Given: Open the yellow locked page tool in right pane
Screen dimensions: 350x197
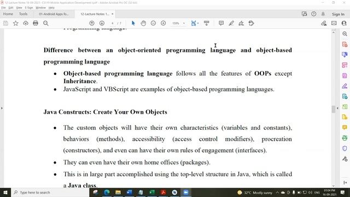Looking at the screenshot, I should click(x=345, y=117).
